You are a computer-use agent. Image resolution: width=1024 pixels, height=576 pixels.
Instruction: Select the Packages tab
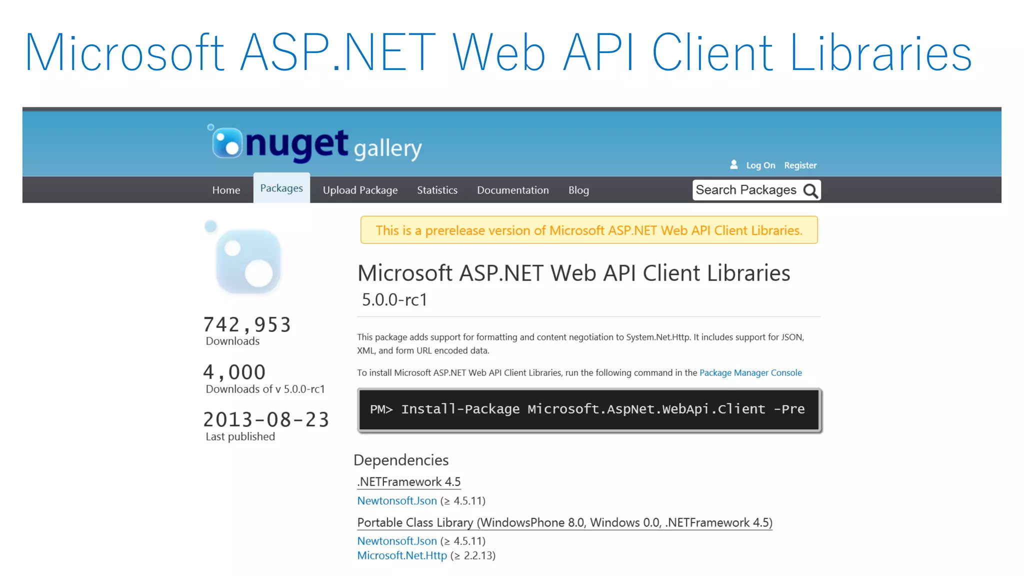coord(281,188)
